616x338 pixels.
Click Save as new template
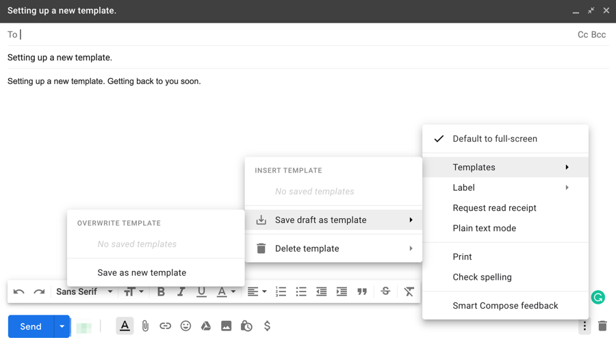156,273
